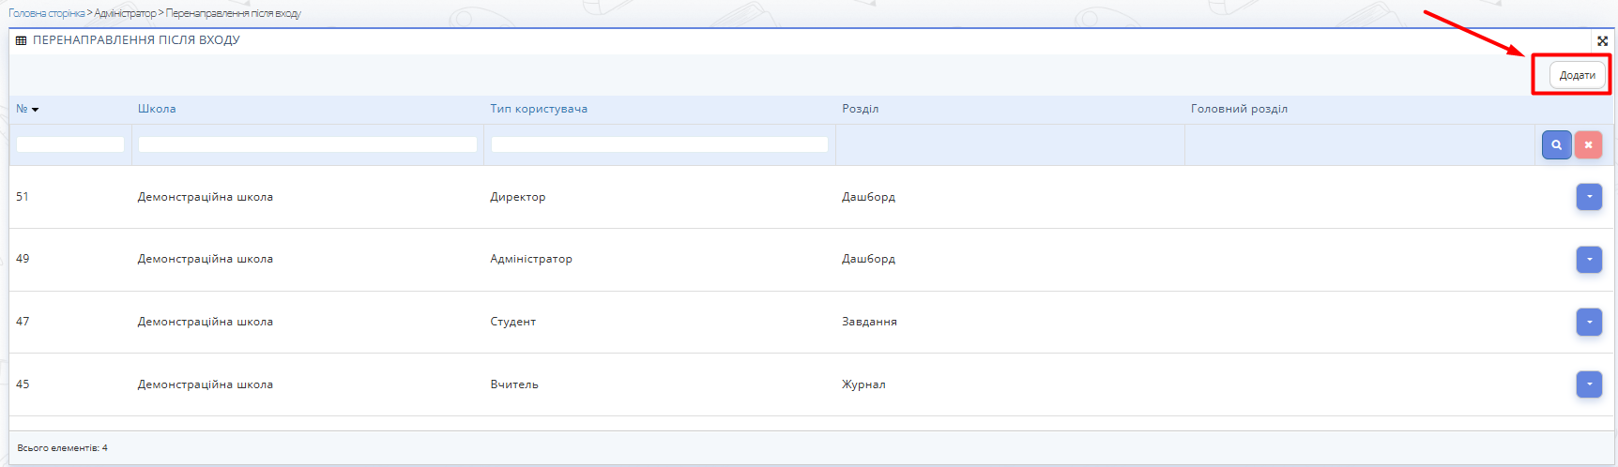1618x467 pixels.
Task: Expand actions menu for Вчитель row
Action: coord(1589,384)
